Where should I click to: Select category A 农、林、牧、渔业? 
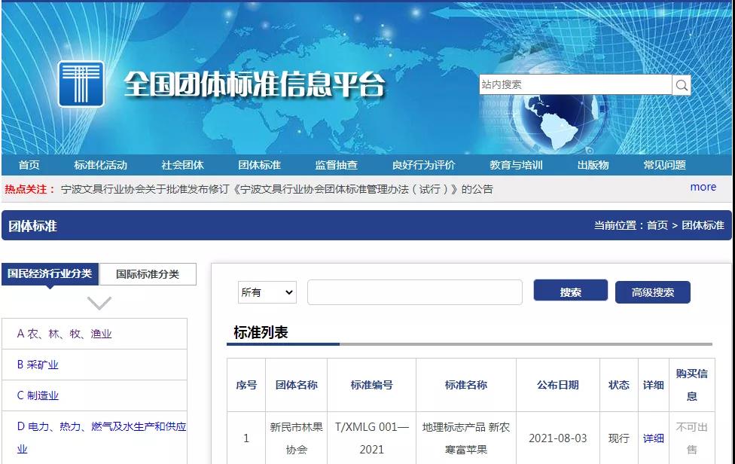click(x=65, y=334)
